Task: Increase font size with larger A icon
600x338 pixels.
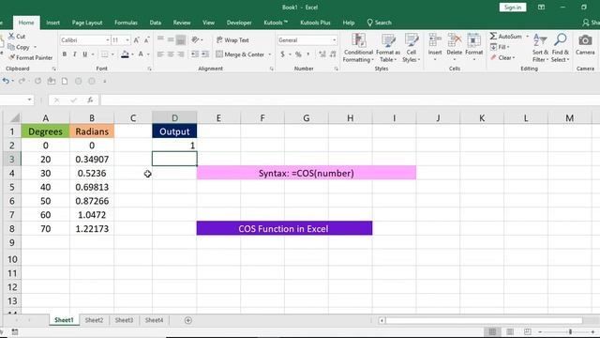Action: [136, 39]
